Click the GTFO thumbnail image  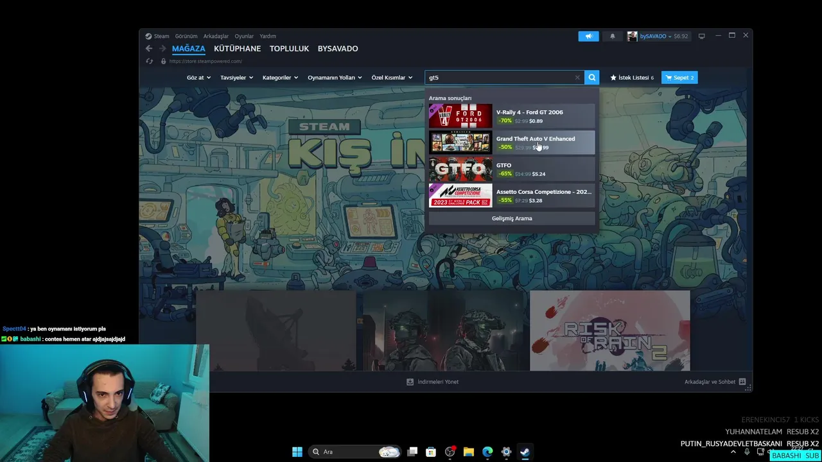460,169
